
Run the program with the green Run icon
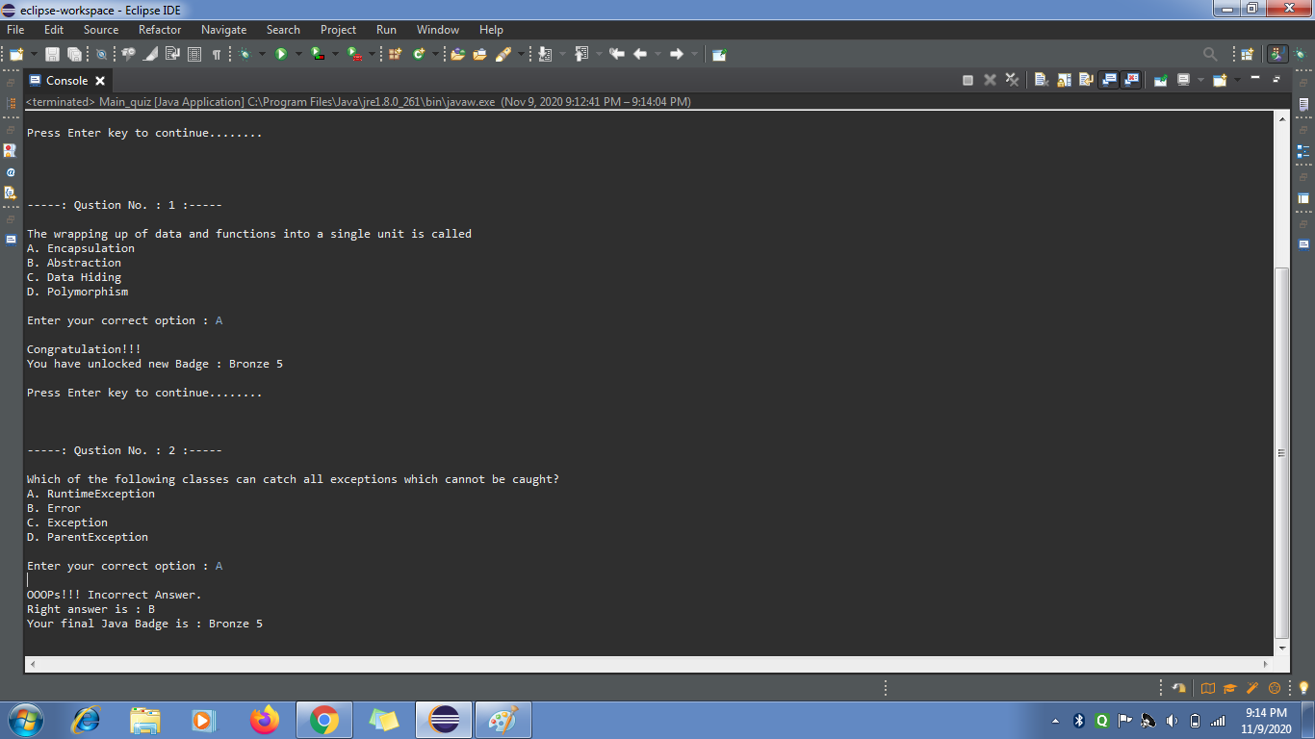tap(281, 55)
